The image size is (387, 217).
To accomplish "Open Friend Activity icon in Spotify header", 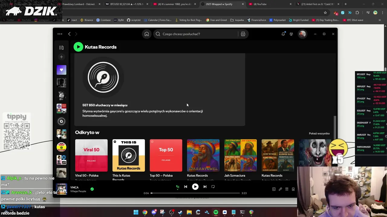I will tap(291, 34).
